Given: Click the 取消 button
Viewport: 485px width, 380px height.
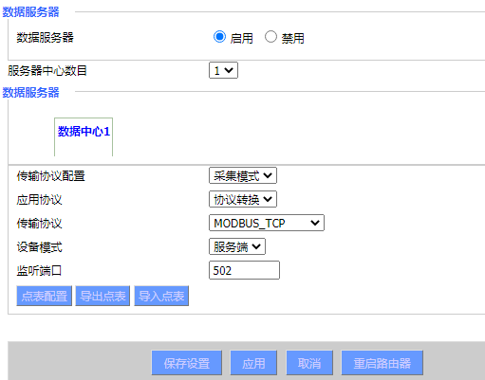Looking at the screenshot, I should coord(309,363).
